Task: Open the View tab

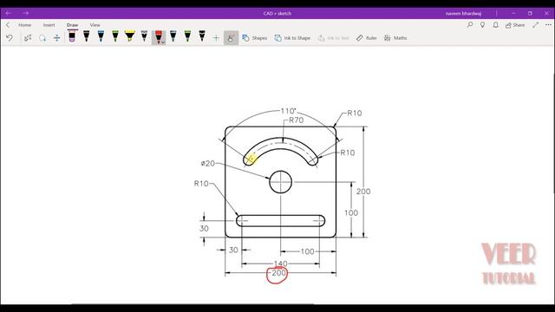Action: coord(95,25)
